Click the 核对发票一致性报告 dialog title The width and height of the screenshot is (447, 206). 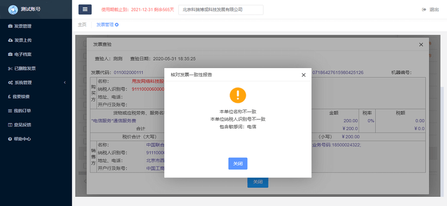click(x=191, y=75)
